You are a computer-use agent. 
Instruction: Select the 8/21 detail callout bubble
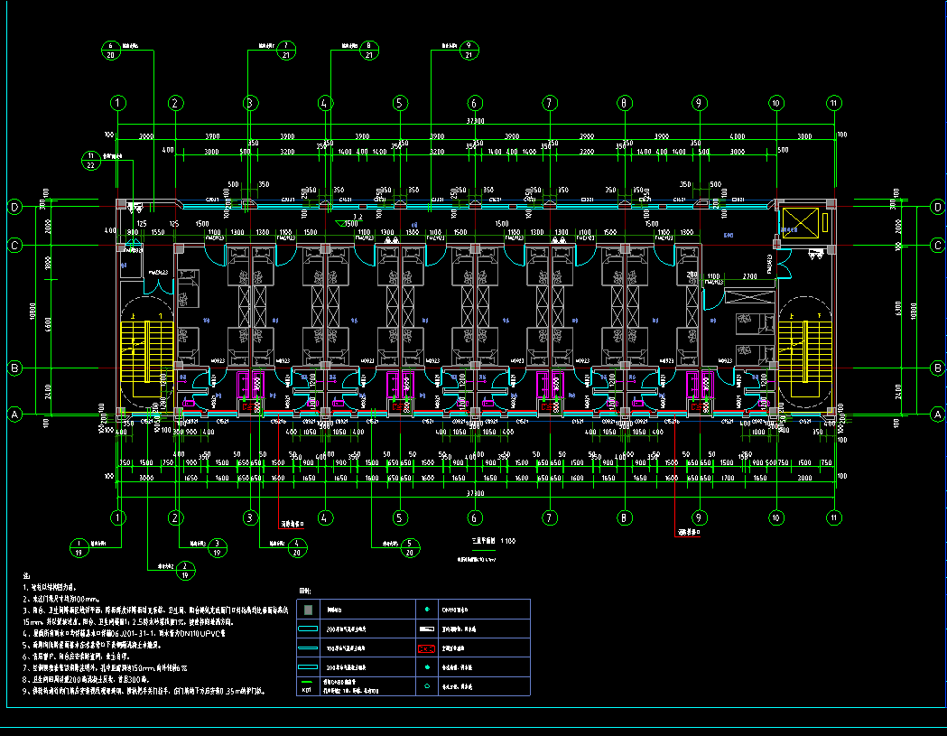[x=368, y=50]
